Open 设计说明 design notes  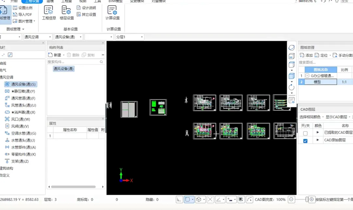coord(86,8)
